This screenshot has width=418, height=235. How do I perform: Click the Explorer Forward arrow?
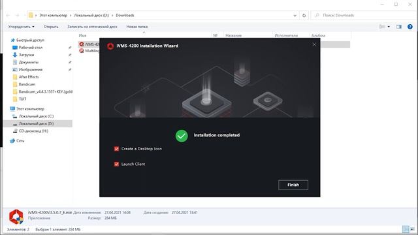[x=18, y=16]
